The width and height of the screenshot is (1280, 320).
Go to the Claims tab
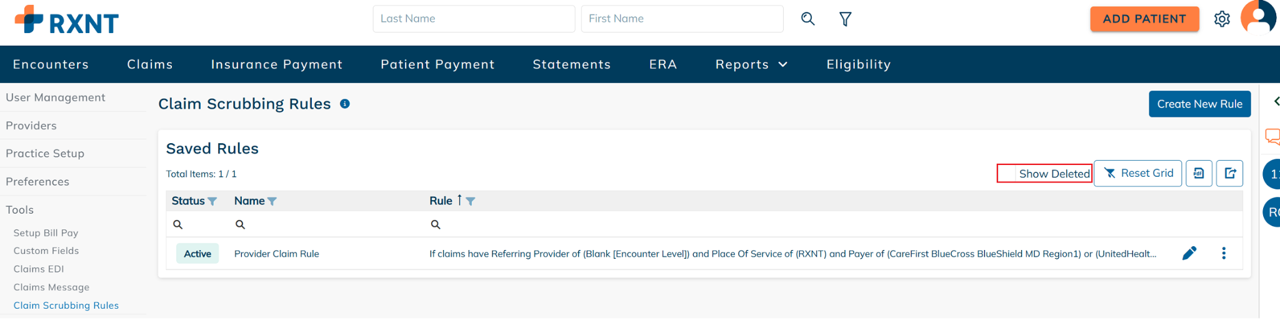(150, 64)
